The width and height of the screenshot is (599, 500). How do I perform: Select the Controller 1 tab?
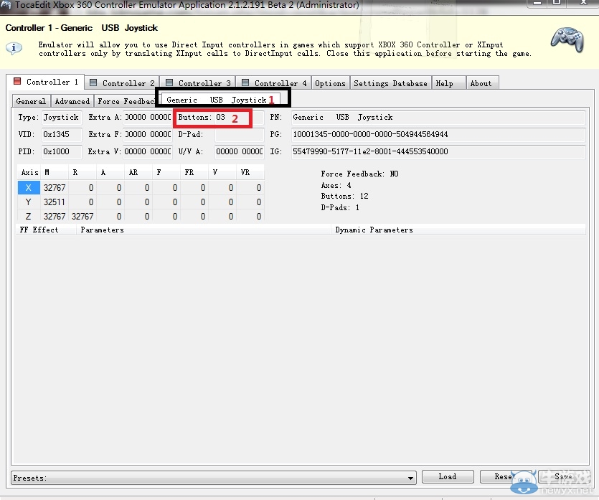(45, 82)
